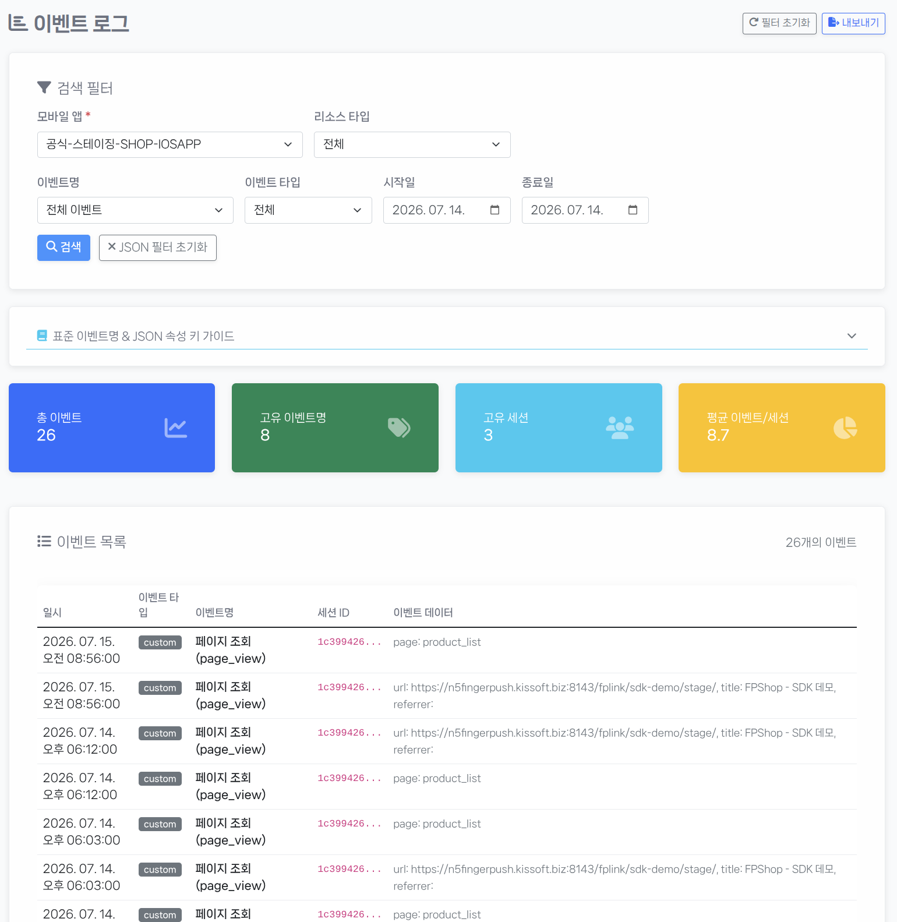Click the 고유 이벤트명 card value 8
Image resolution: width=897 pixels, height=922 pixels.
[265, 436]
